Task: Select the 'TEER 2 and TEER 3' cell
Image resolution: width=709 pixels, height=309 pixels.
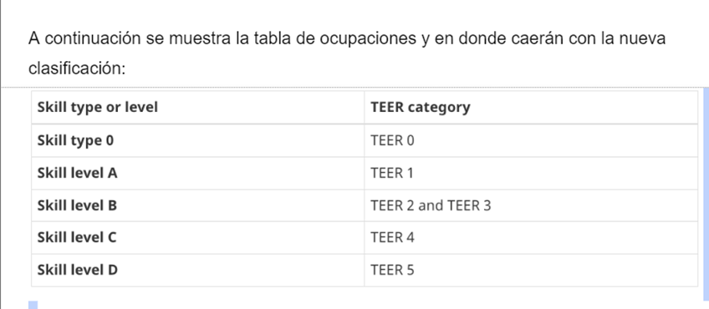Action: click(531, 205)
